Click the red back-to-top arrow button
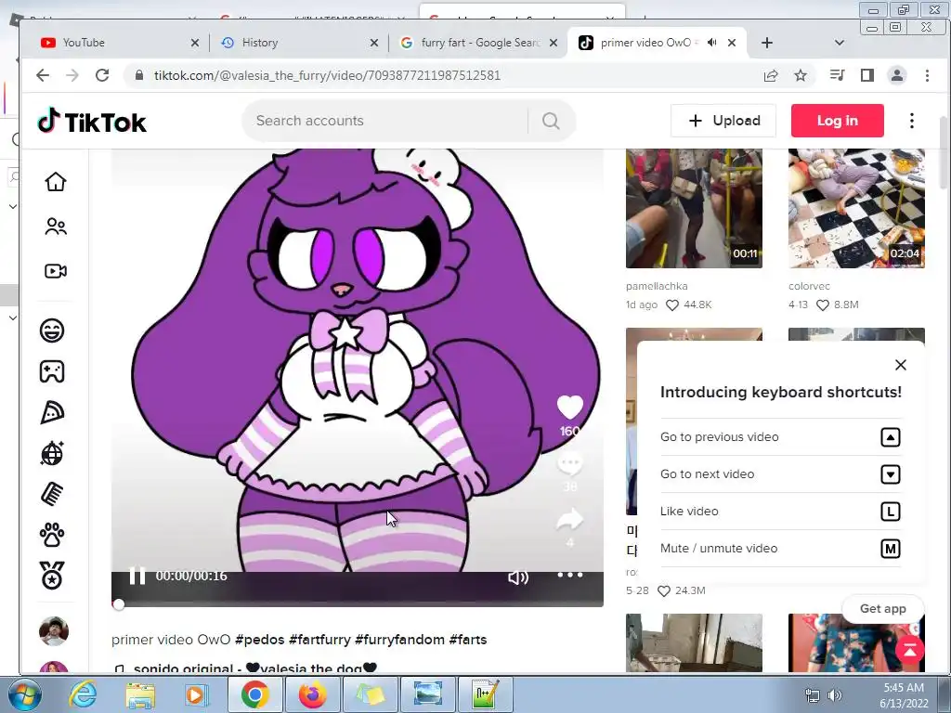This screenshot has height=713, width=951. click(x=910, y=651)
